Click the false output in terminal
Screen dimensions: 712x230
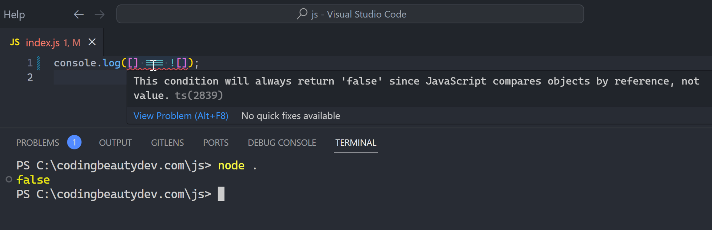coord(33,180)
